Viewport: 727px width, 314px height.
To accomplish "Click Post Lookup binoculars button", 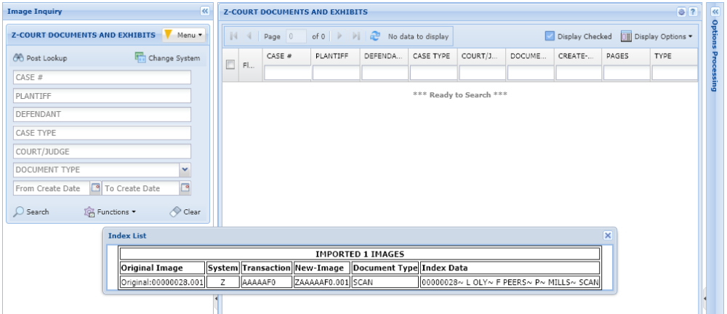I will [40, 58].
